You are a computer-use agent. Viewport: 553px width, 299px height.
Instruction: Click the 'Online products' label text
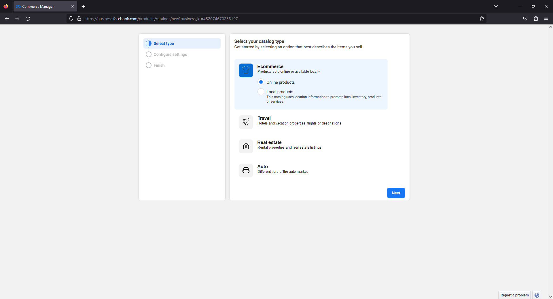(x=281, y=82)
